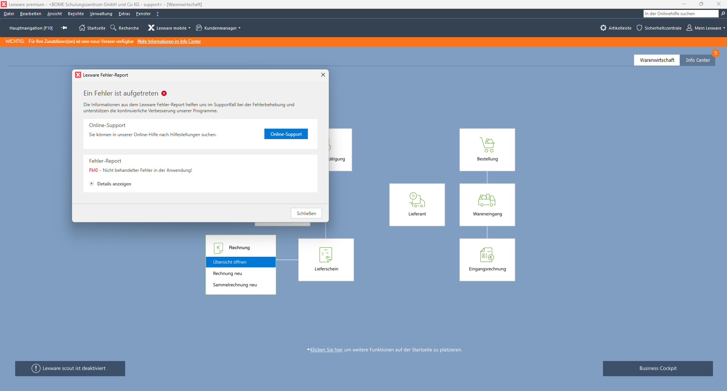Open the Verwaltung menu

click(x=100, y=14)
